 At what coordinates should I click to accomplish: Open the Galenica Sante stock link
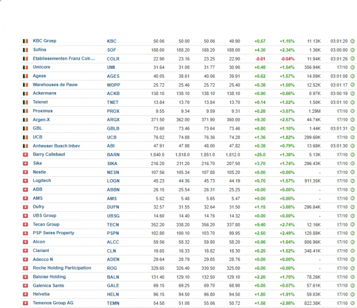tap(49, 286)
